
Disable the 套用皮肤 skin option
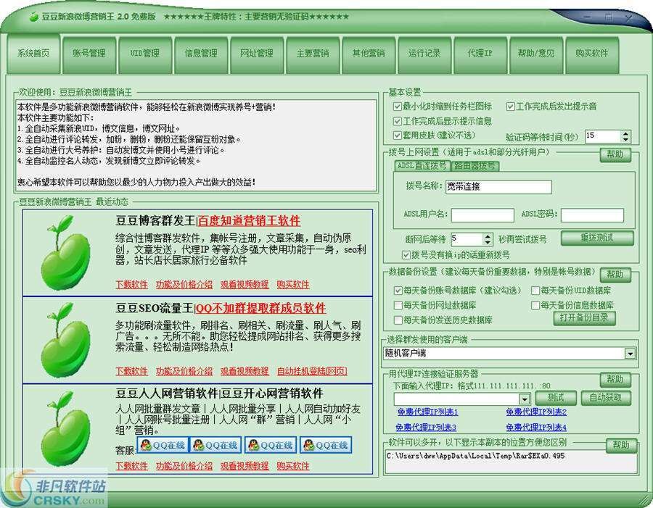point(395,134)
